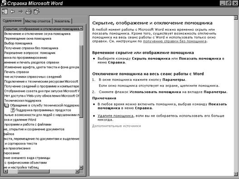Open the получению справки без помощника link
Viewport: 239px width, 179px height.
175,41
